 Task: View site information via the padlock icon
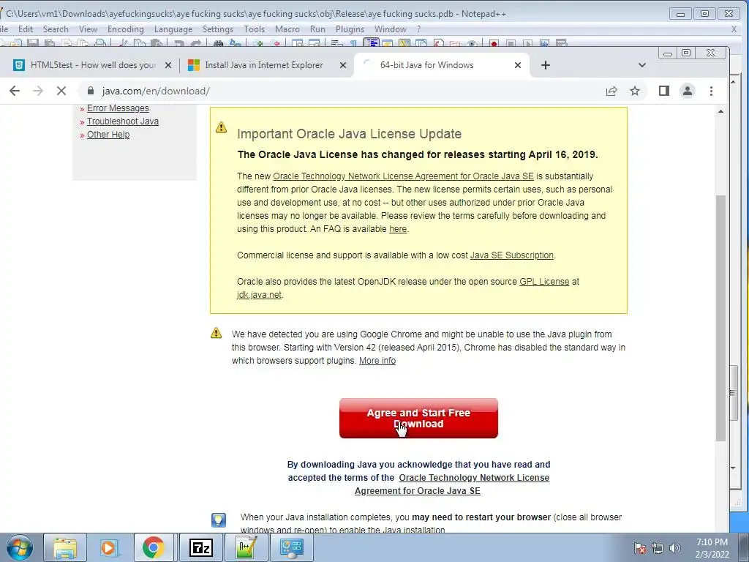click(91, 91)
